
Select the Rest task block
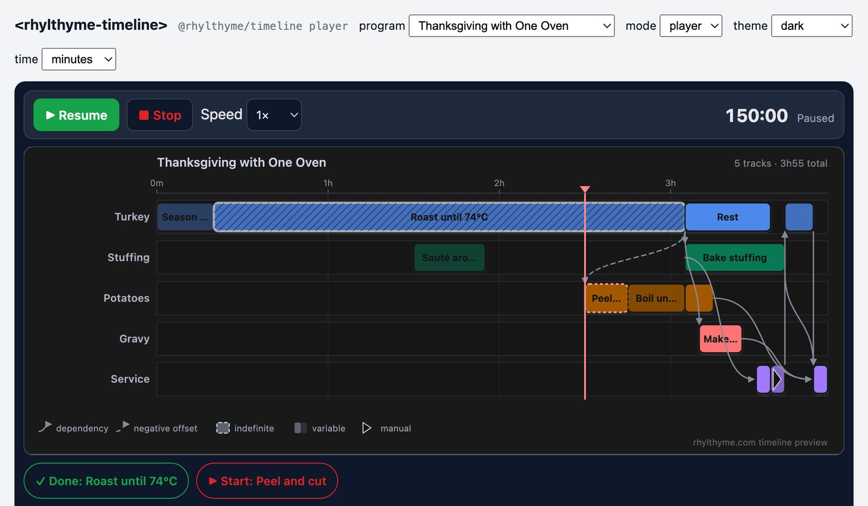727,217
